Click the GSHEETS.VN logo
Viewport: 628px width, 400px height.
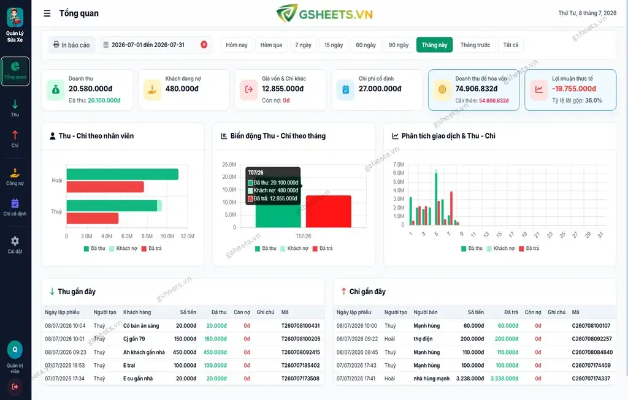pos(325,14)
